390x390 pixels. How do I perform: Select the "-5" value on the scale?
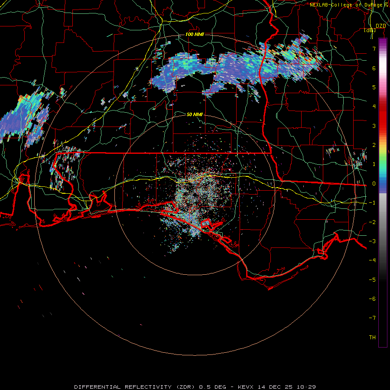click(372, 280)
